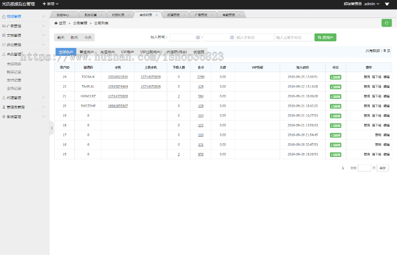Collapse the sidebar using the arrow handle

(x=51, y=128)
